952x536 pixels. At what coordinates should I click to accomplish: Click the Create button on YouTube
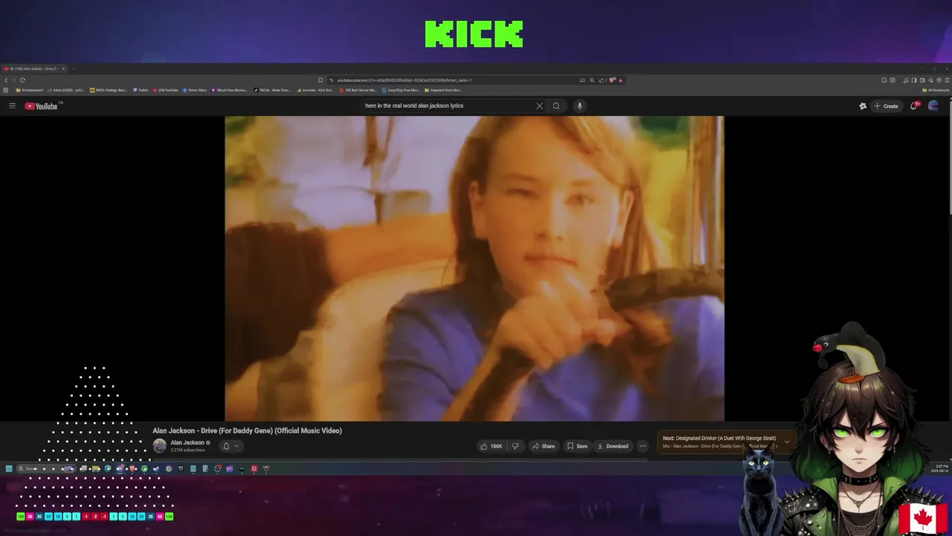(886, 106)
